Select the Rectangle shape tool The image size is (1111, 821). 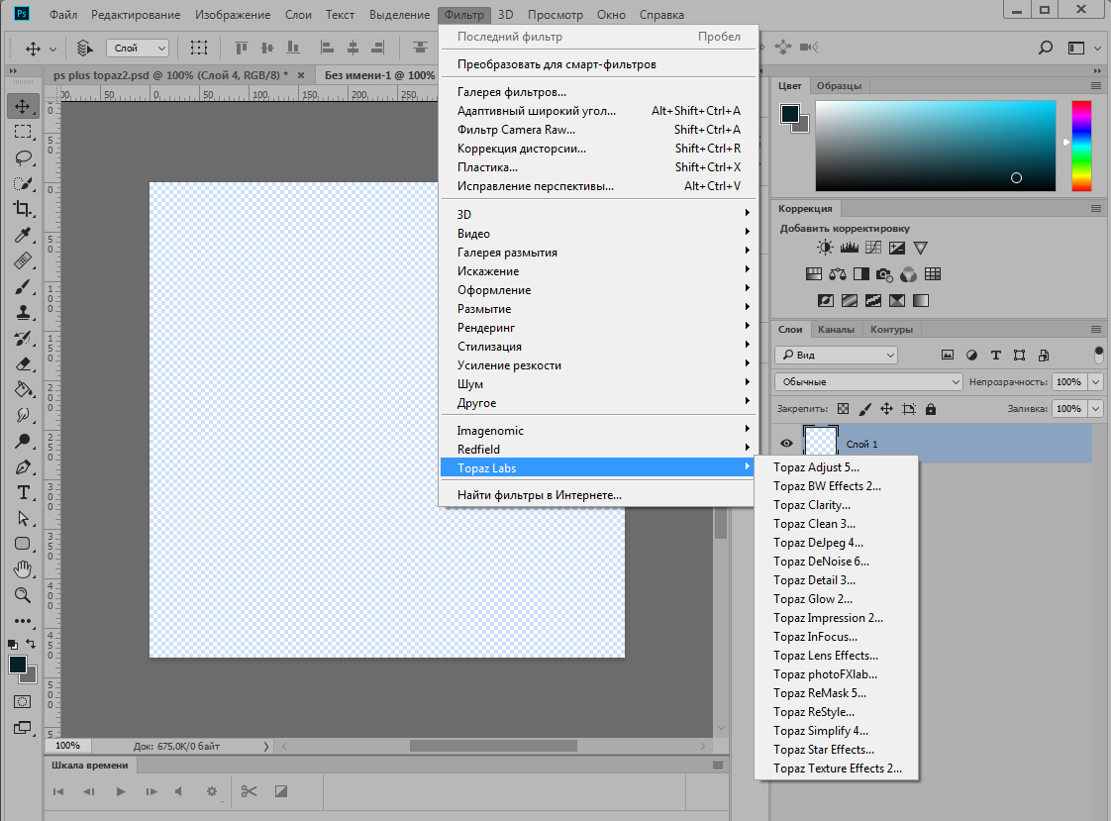click(23, 544)
